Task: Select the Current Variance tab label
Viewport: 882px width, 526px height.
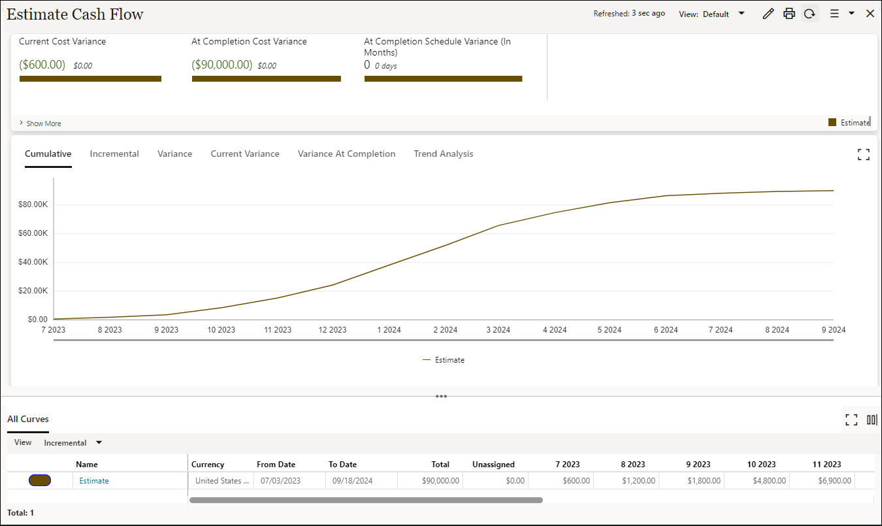Action: [245, 154]
